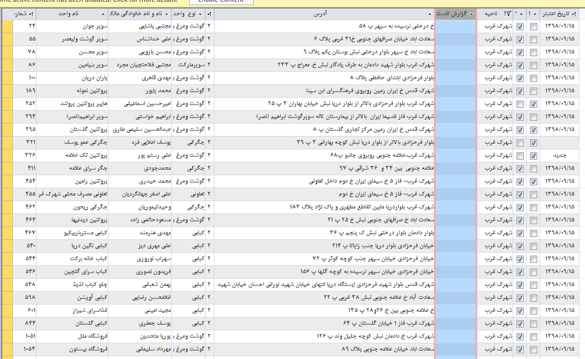Screen dimensions: 585x359
Task: Select the ناحیه column header
Action: [x=496, y=14]
